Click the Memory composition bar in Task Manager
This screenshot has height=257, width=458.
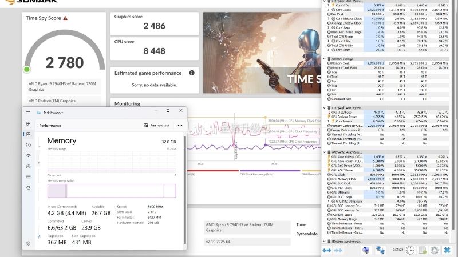tap(112, 191)
